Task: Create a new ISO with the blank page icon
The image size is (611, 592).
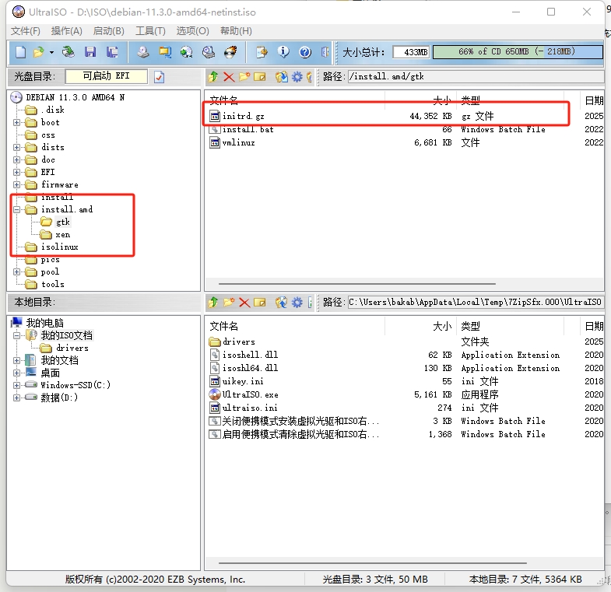Action: [x=21, y=52]
